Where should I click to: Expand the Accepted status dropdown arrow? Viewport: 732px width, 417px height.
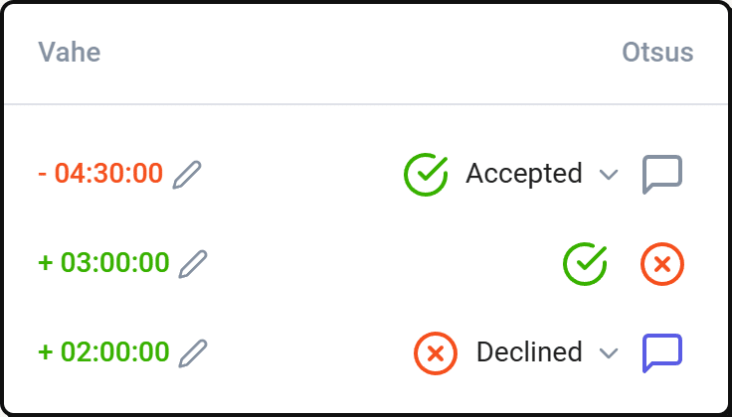[609, 175]
